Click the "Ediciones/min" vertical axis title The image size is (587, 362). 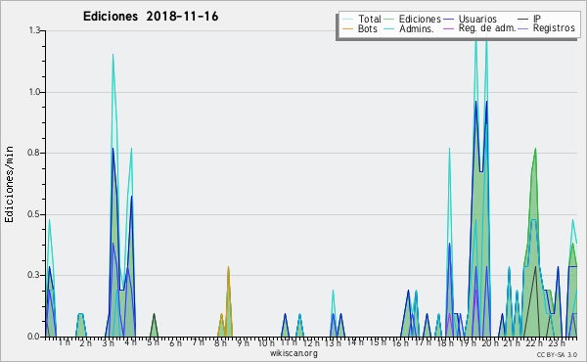(x=9, y=184)
